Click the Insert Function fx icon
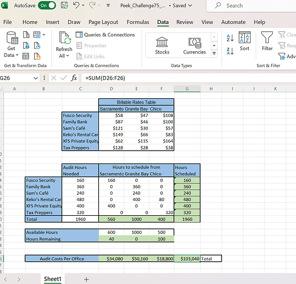The width and height of the screenshot is (296, 284). [x=74, y=78]
